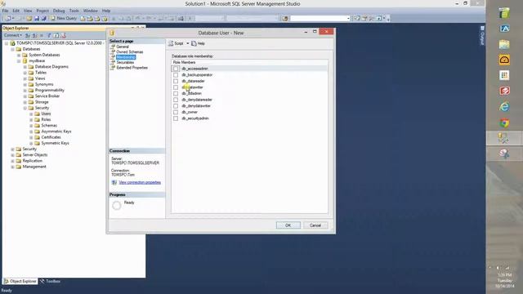
Task: Open the File menu
Action: (6, 11)
